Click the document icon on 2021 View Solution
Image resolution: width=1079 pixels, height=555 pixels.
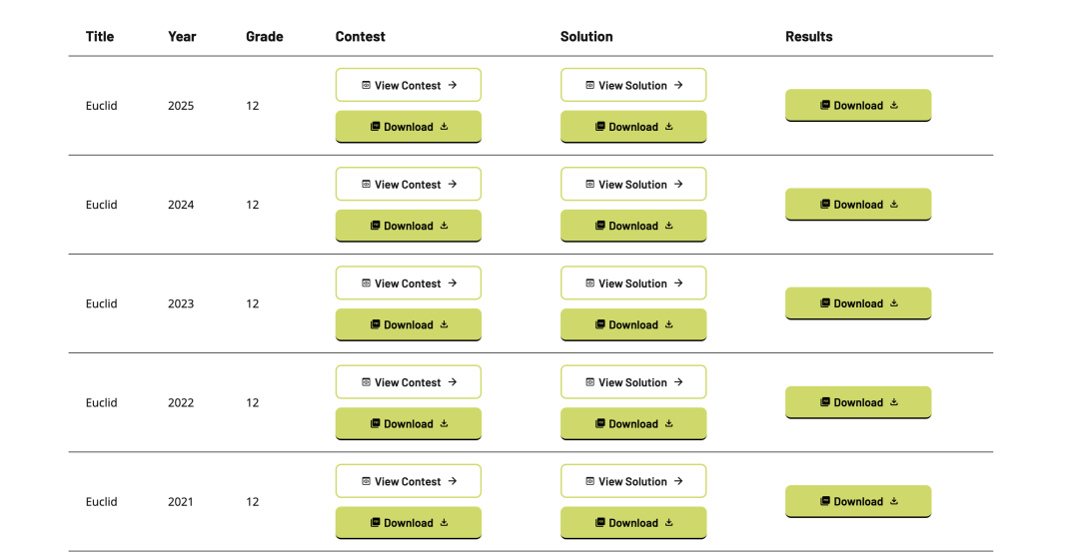[590, 481]
